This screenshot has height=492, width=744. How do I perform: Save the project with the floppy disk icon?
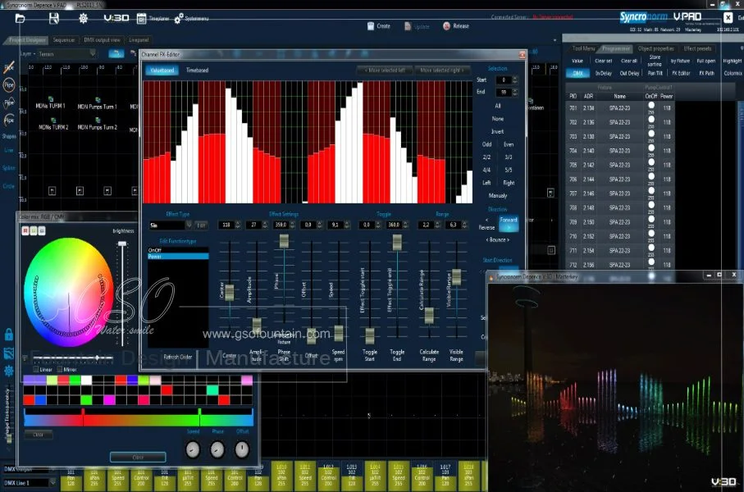[x=53, y=18]
